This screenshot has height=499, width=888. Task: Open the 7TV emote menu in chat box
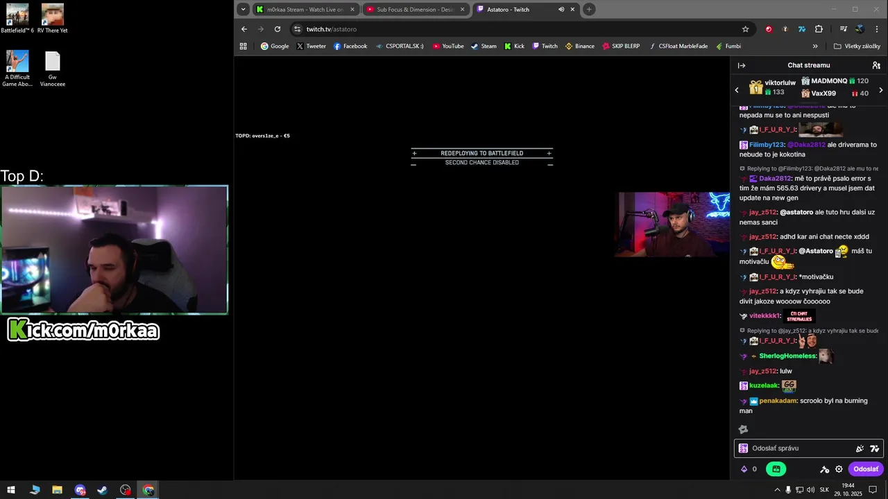coord(874,448)
